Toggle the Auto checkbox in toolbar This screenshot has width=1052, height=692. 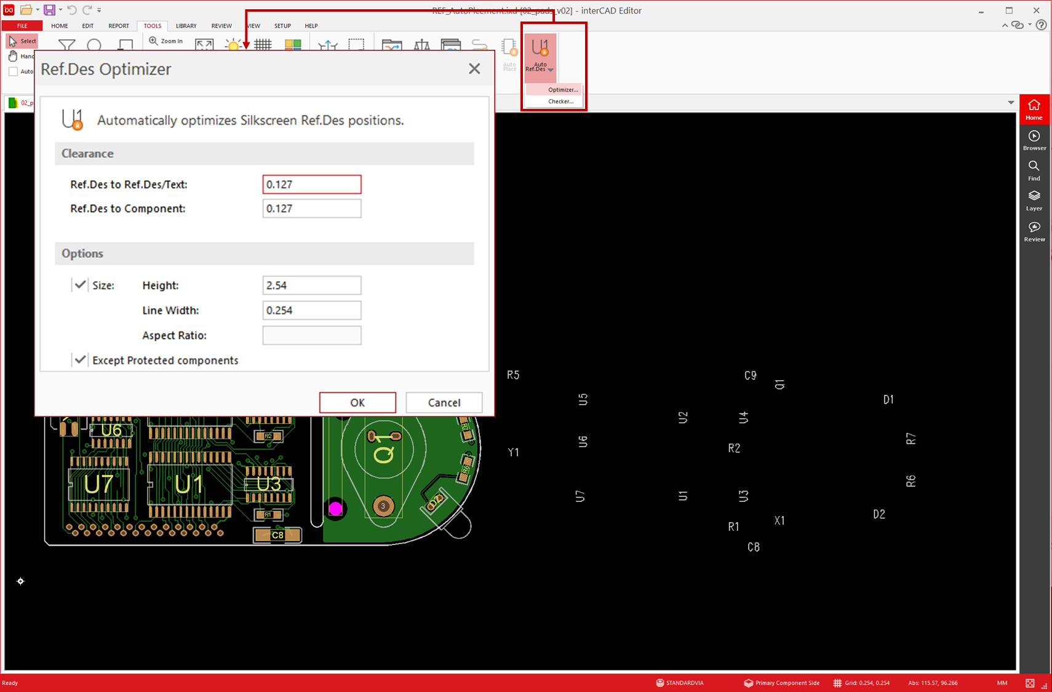13,71
